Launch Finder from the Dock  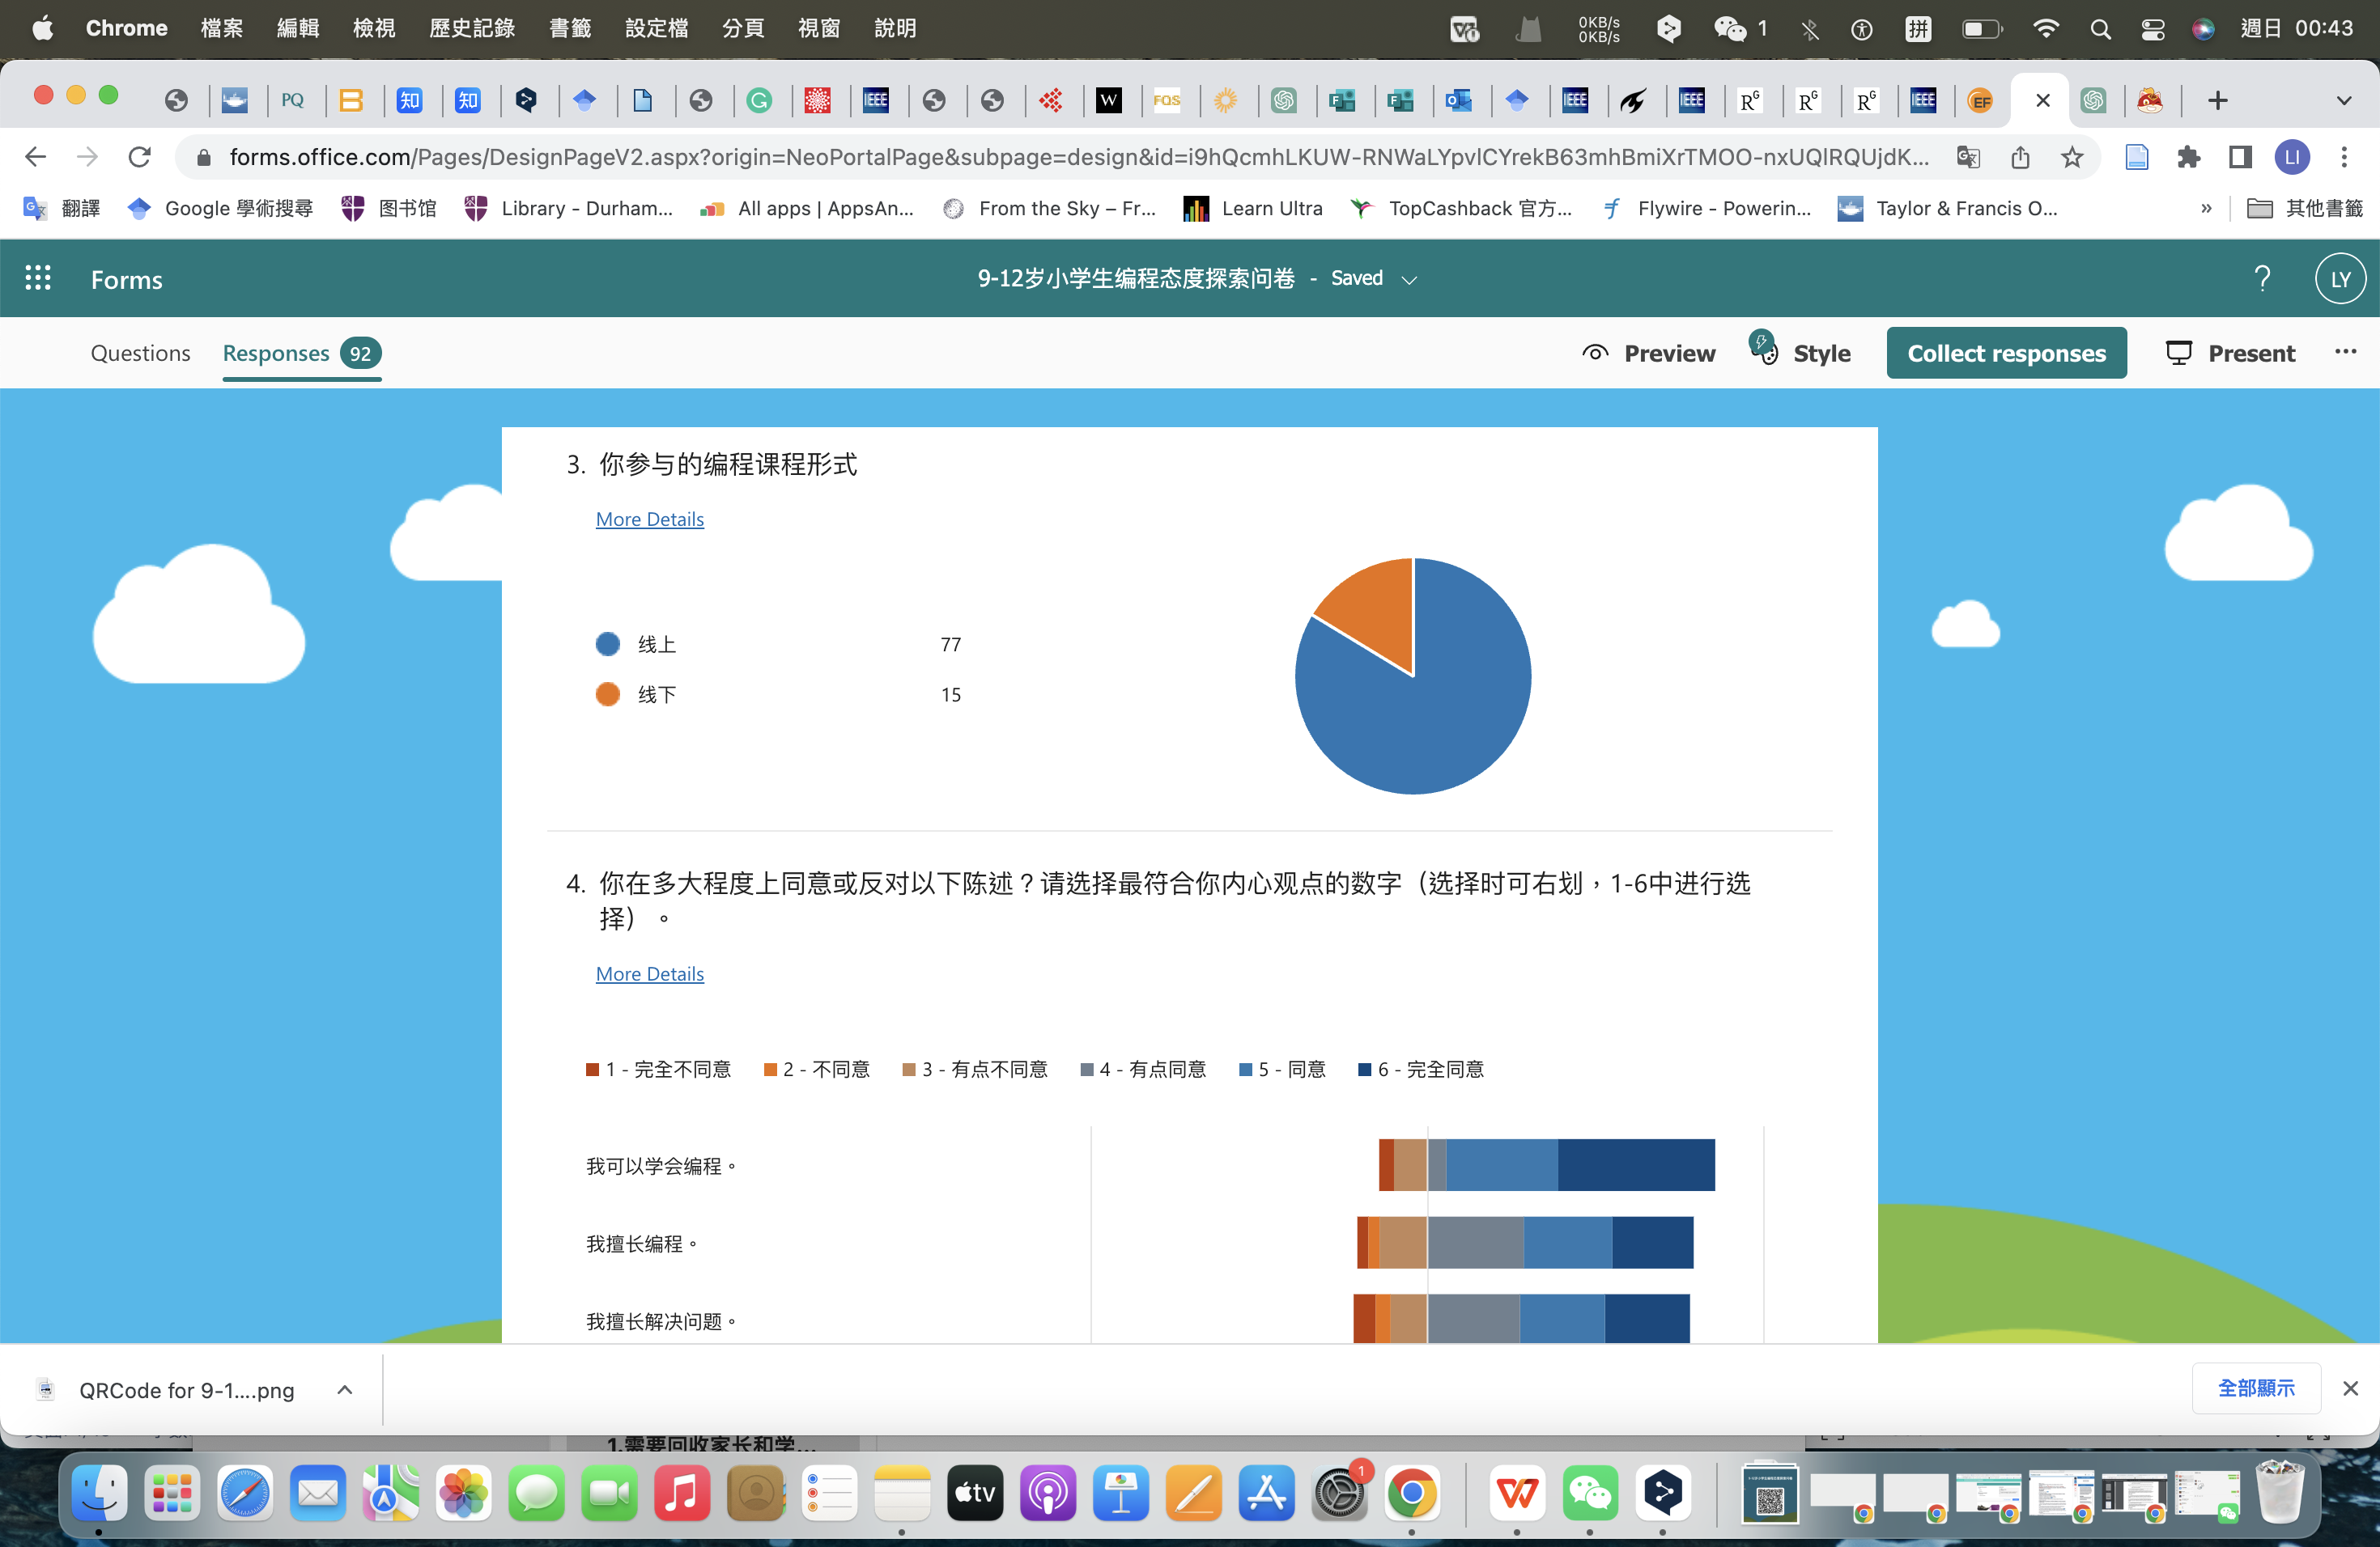[x=98, y=1493]
